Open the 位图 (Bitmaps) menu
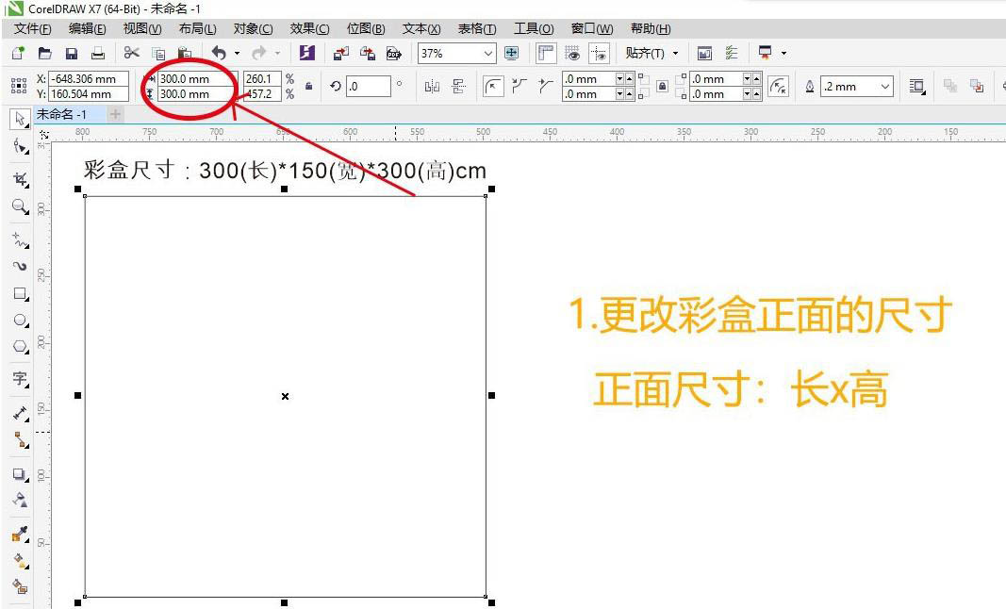 pyautogui.click(x=368, y=28)
